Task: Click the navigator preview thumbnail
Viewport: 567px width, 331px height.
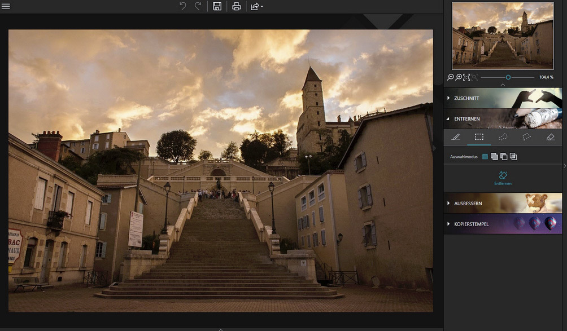Action: click(x=503, y=36)
